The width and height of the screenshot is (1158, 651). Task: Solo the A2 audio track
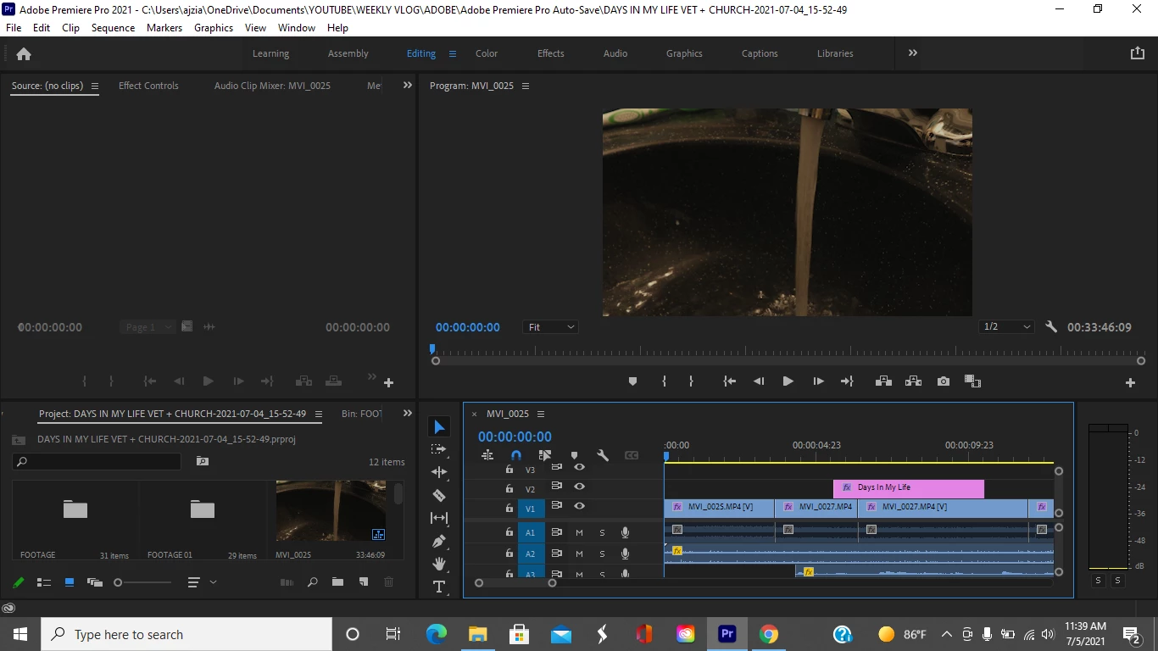tap(603, 554)
